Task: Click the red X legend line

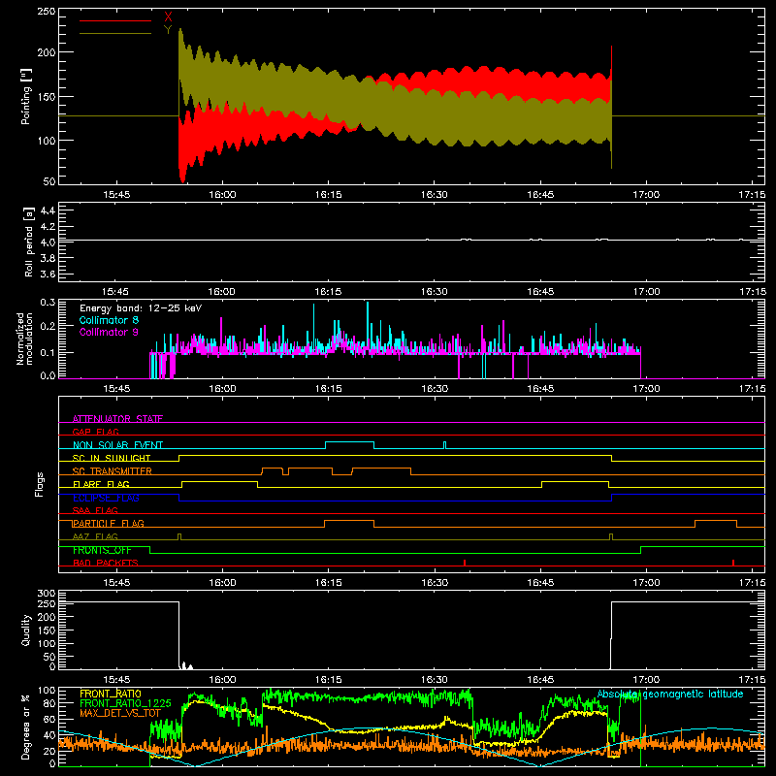Action: [x=115, y=20]
